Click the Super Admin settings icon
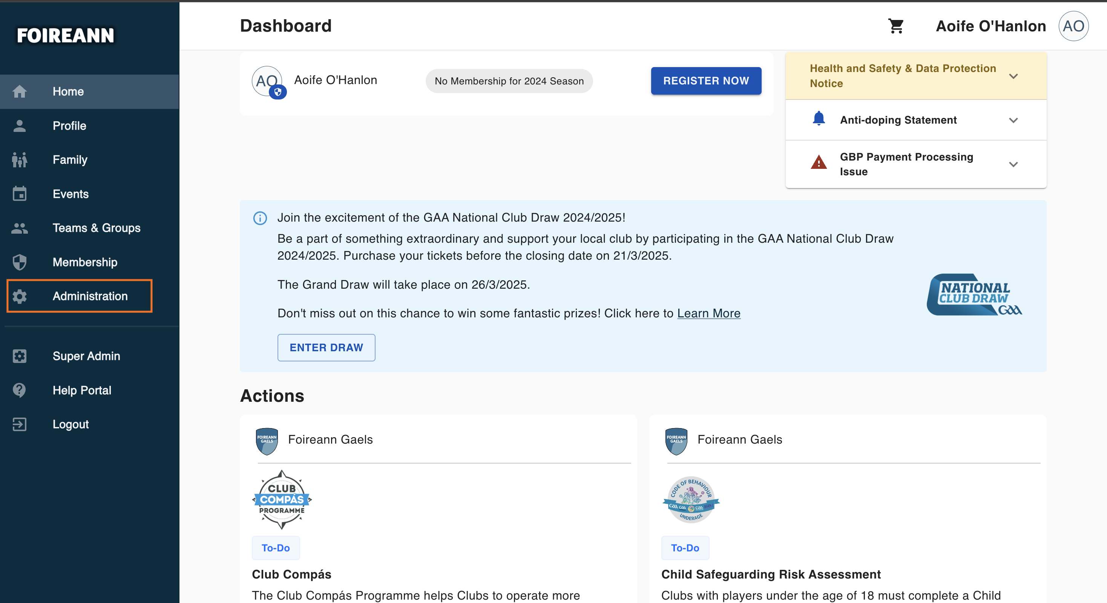 coord(19,356)
